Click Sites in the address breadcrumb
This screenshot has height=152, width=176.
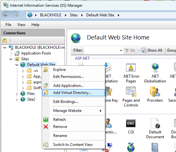tap(74, 15)
